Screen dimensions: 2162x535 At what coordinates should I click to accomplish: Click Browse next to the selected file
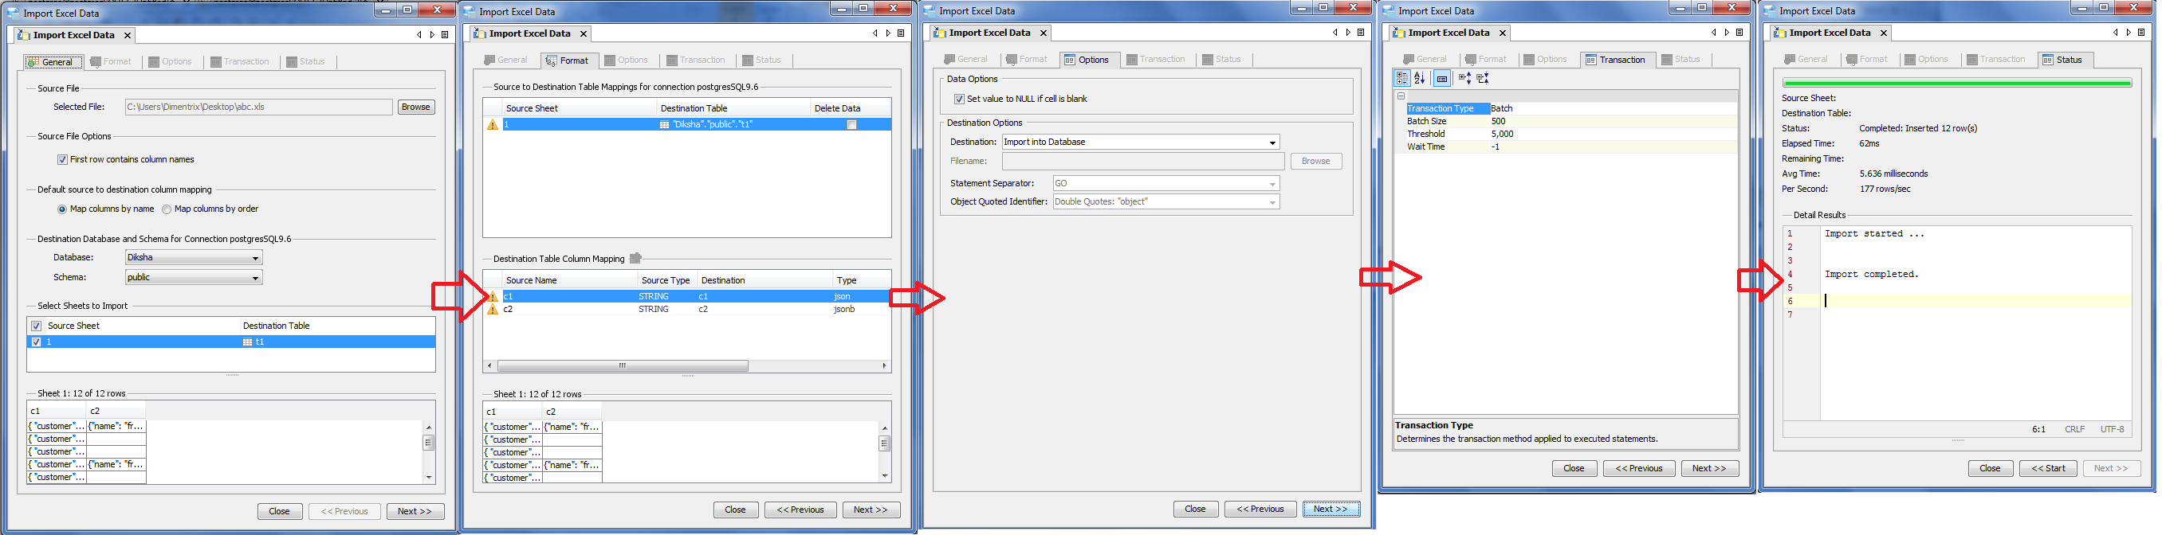415,107
